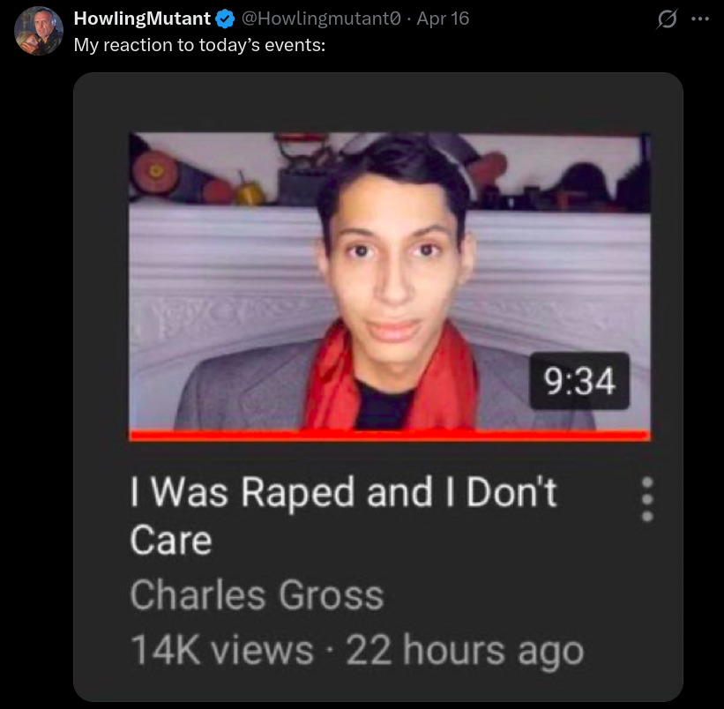The image size is (724, 709).
Task: Click the HowlingMutant display name
Action: (x=142, y=19)
